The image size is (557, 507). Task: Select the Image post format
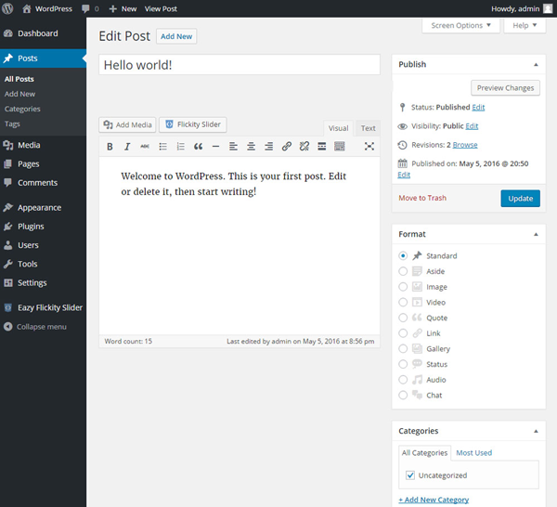tap(403, 287)
